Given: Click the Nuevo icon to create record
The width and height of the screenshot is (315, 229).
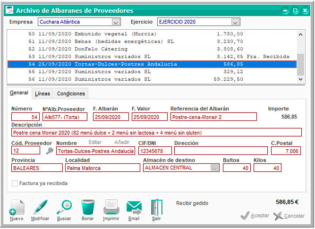Looking at the screenshot, I should [x=17, y=208].
